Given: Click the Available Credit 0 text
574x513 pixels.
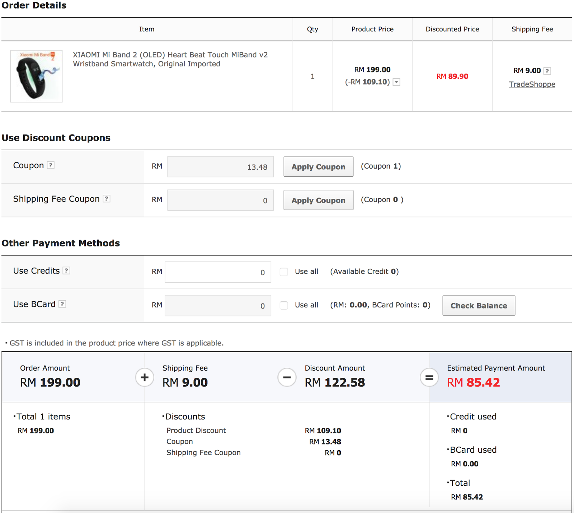Looking at the screenshot, I should (x=364, y=272).
